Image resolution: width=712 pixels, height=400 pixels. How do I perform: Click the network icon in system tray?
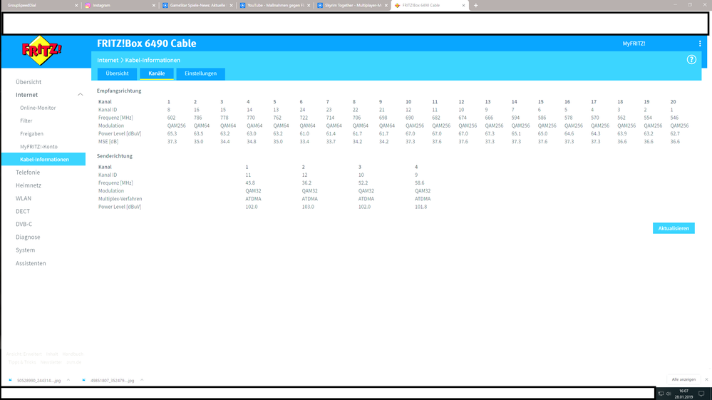[661, 394]
